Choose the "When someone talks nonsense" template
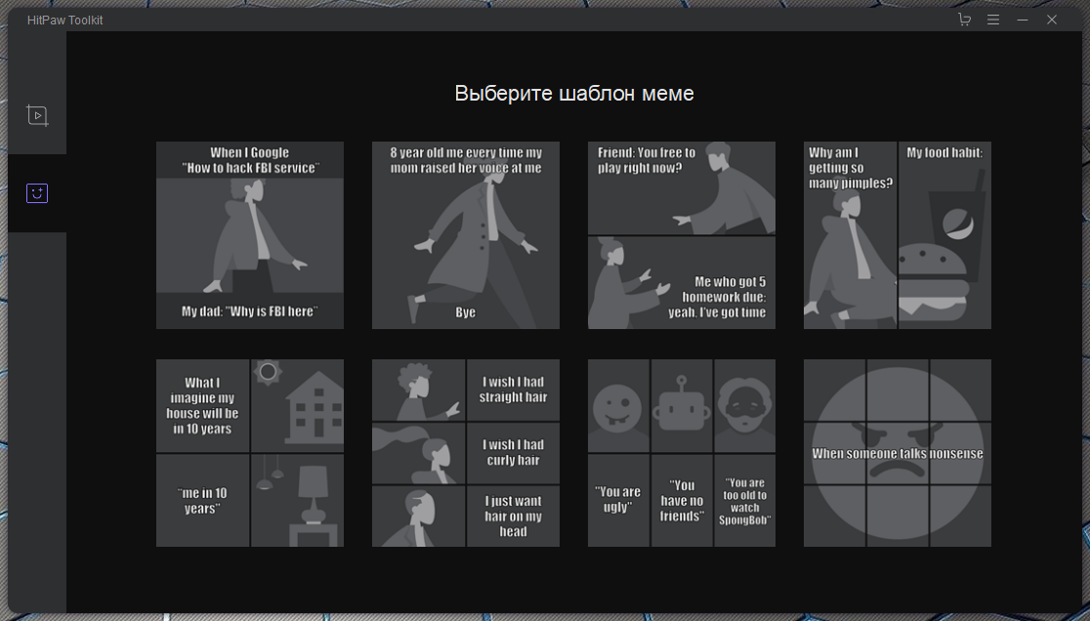 (898, 453)
